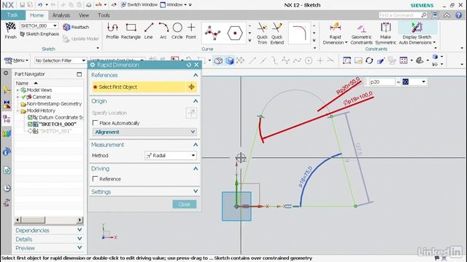Viewport: 467px width, 262px height.
Task: Collapse the References section
Action: [196, 75]
